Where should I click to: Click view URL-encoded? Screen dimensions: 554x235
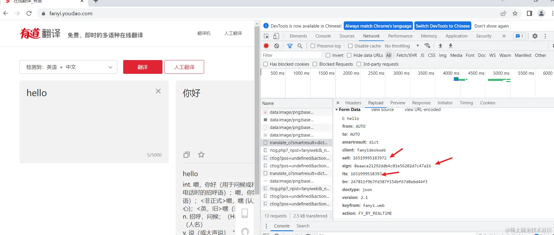point(423,110)
